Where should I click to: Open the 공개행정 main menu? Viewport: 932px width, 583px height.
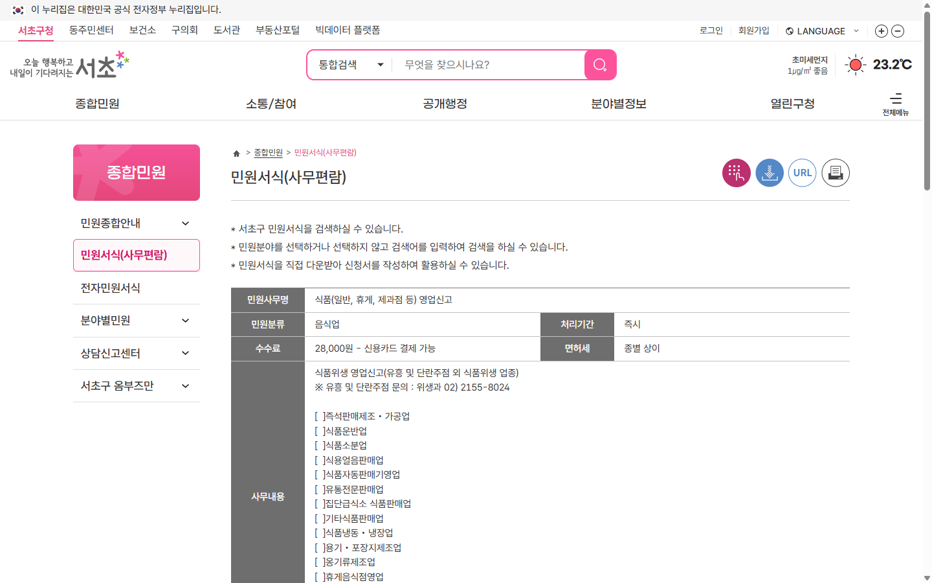[445, 104]
